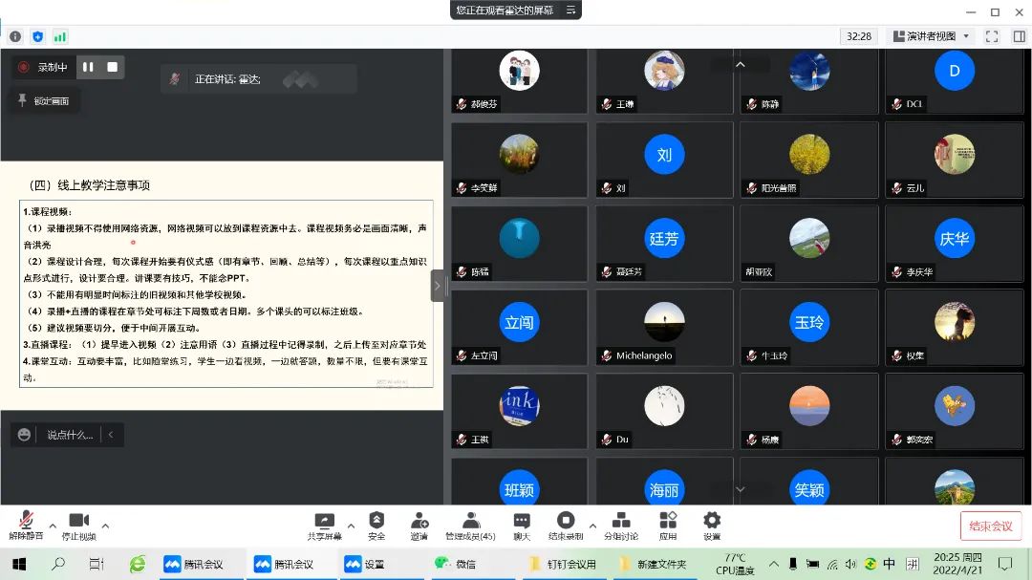Open meeting 设置 gear icon
Viewport: 1032px width, 580px height.
point(712,525)
